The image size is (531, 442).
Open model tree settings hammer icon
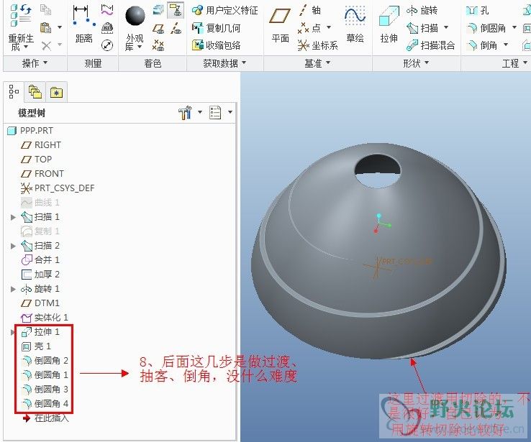(185, 112)
